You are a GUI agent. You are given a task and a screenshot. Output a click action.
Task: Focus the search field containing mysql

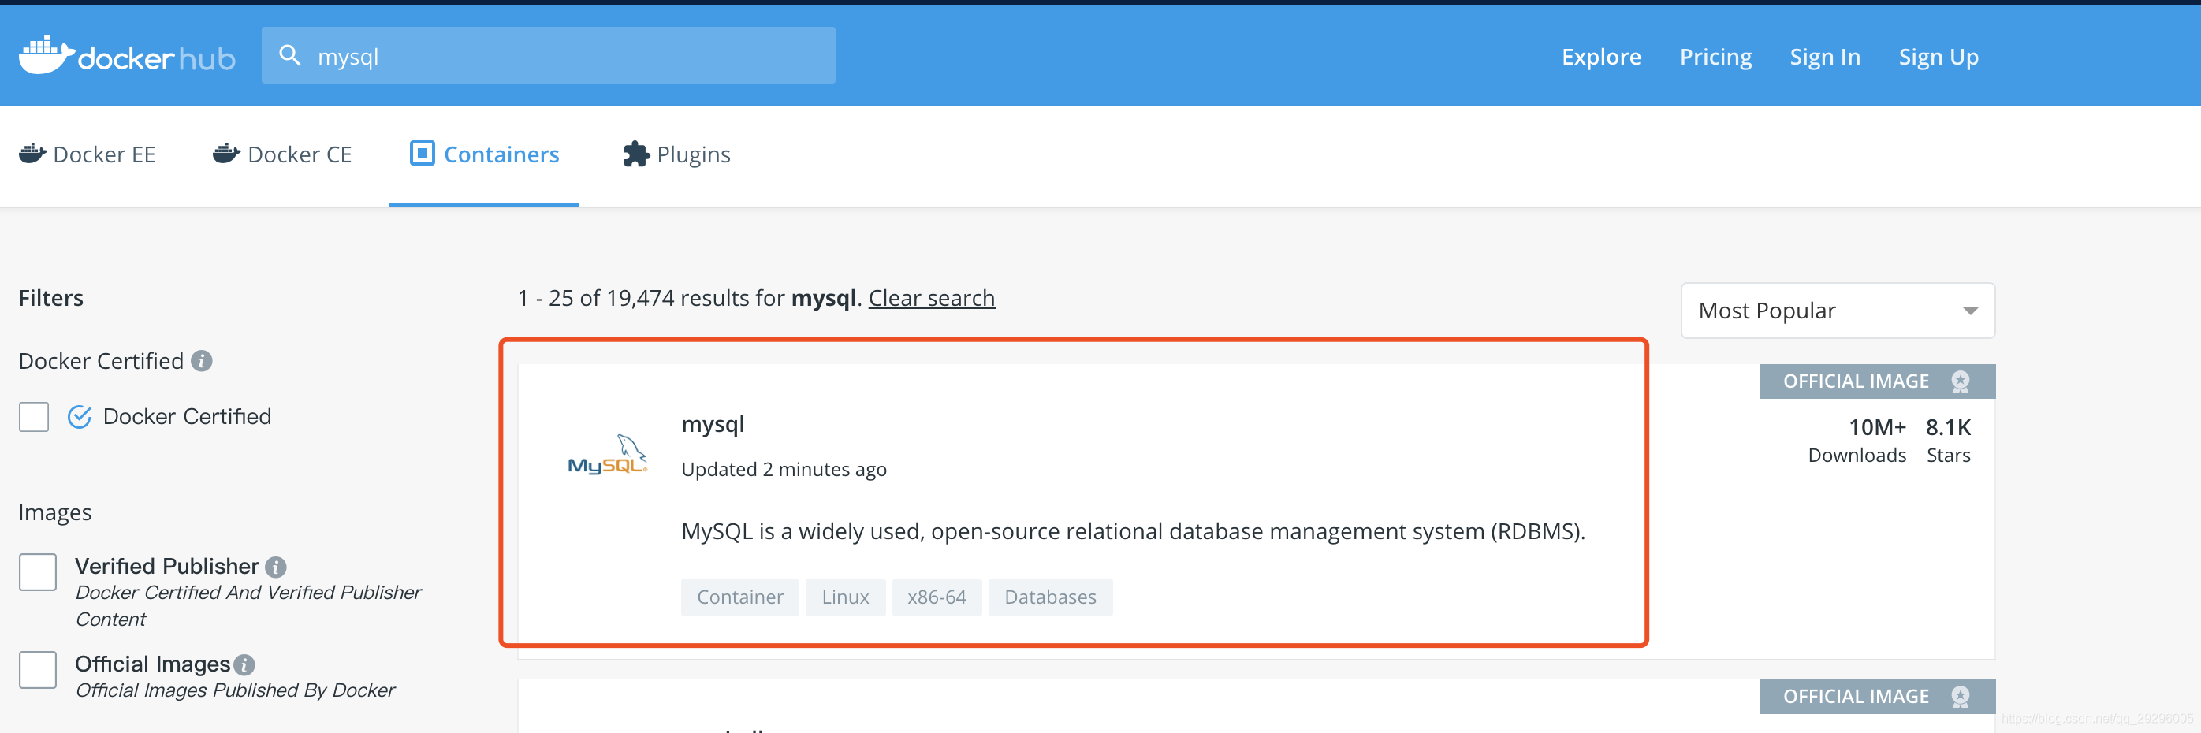549,55
